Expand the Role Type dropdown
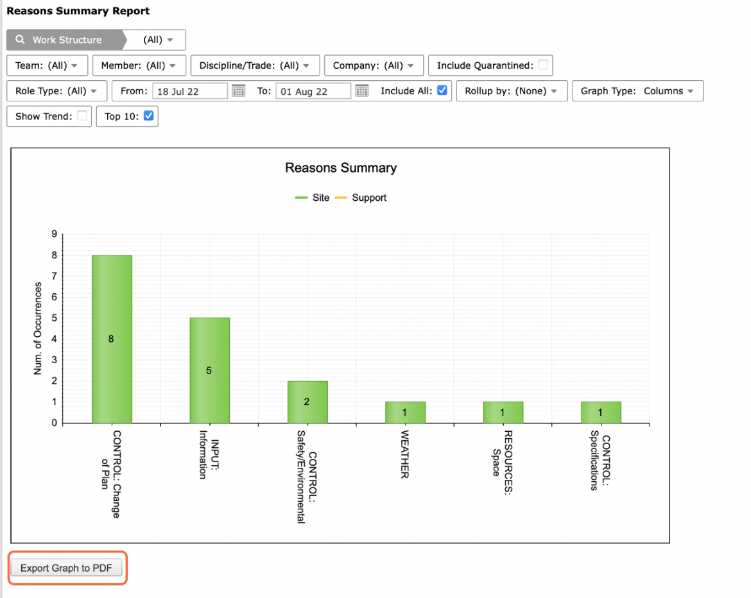Screen dimensions: 751x598 pos(56,91)
